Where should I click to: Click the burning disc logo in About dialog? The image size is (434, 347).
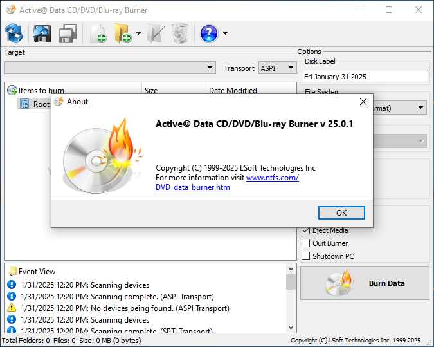pos(102,156)
